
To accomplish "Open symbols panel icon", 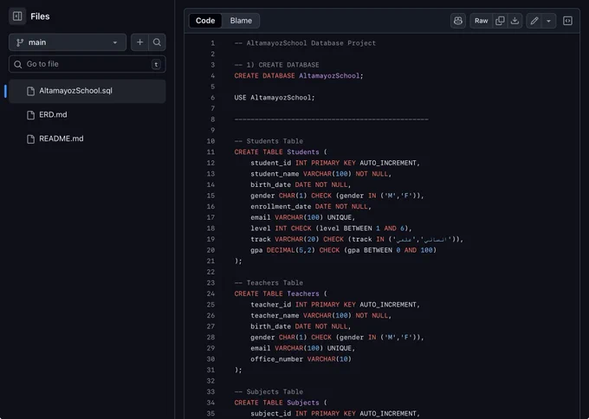I will point(567,21).
